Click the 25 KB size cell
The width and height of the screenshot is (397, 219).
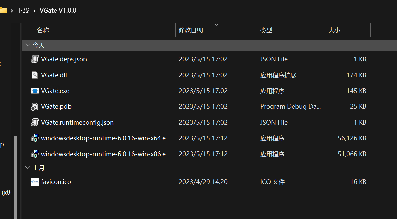point(358,106)
